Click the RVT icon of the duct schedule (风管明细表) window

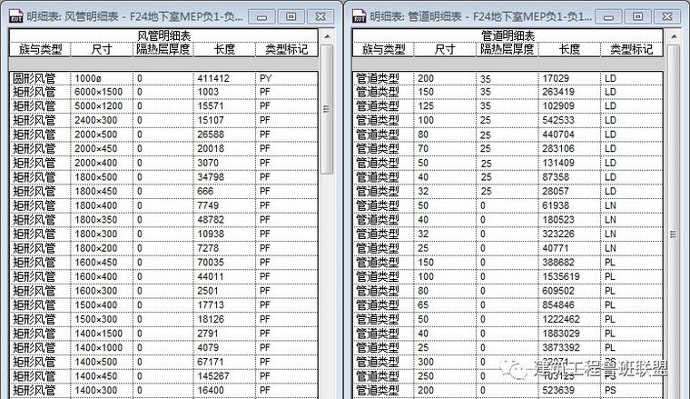pos(15,16)
